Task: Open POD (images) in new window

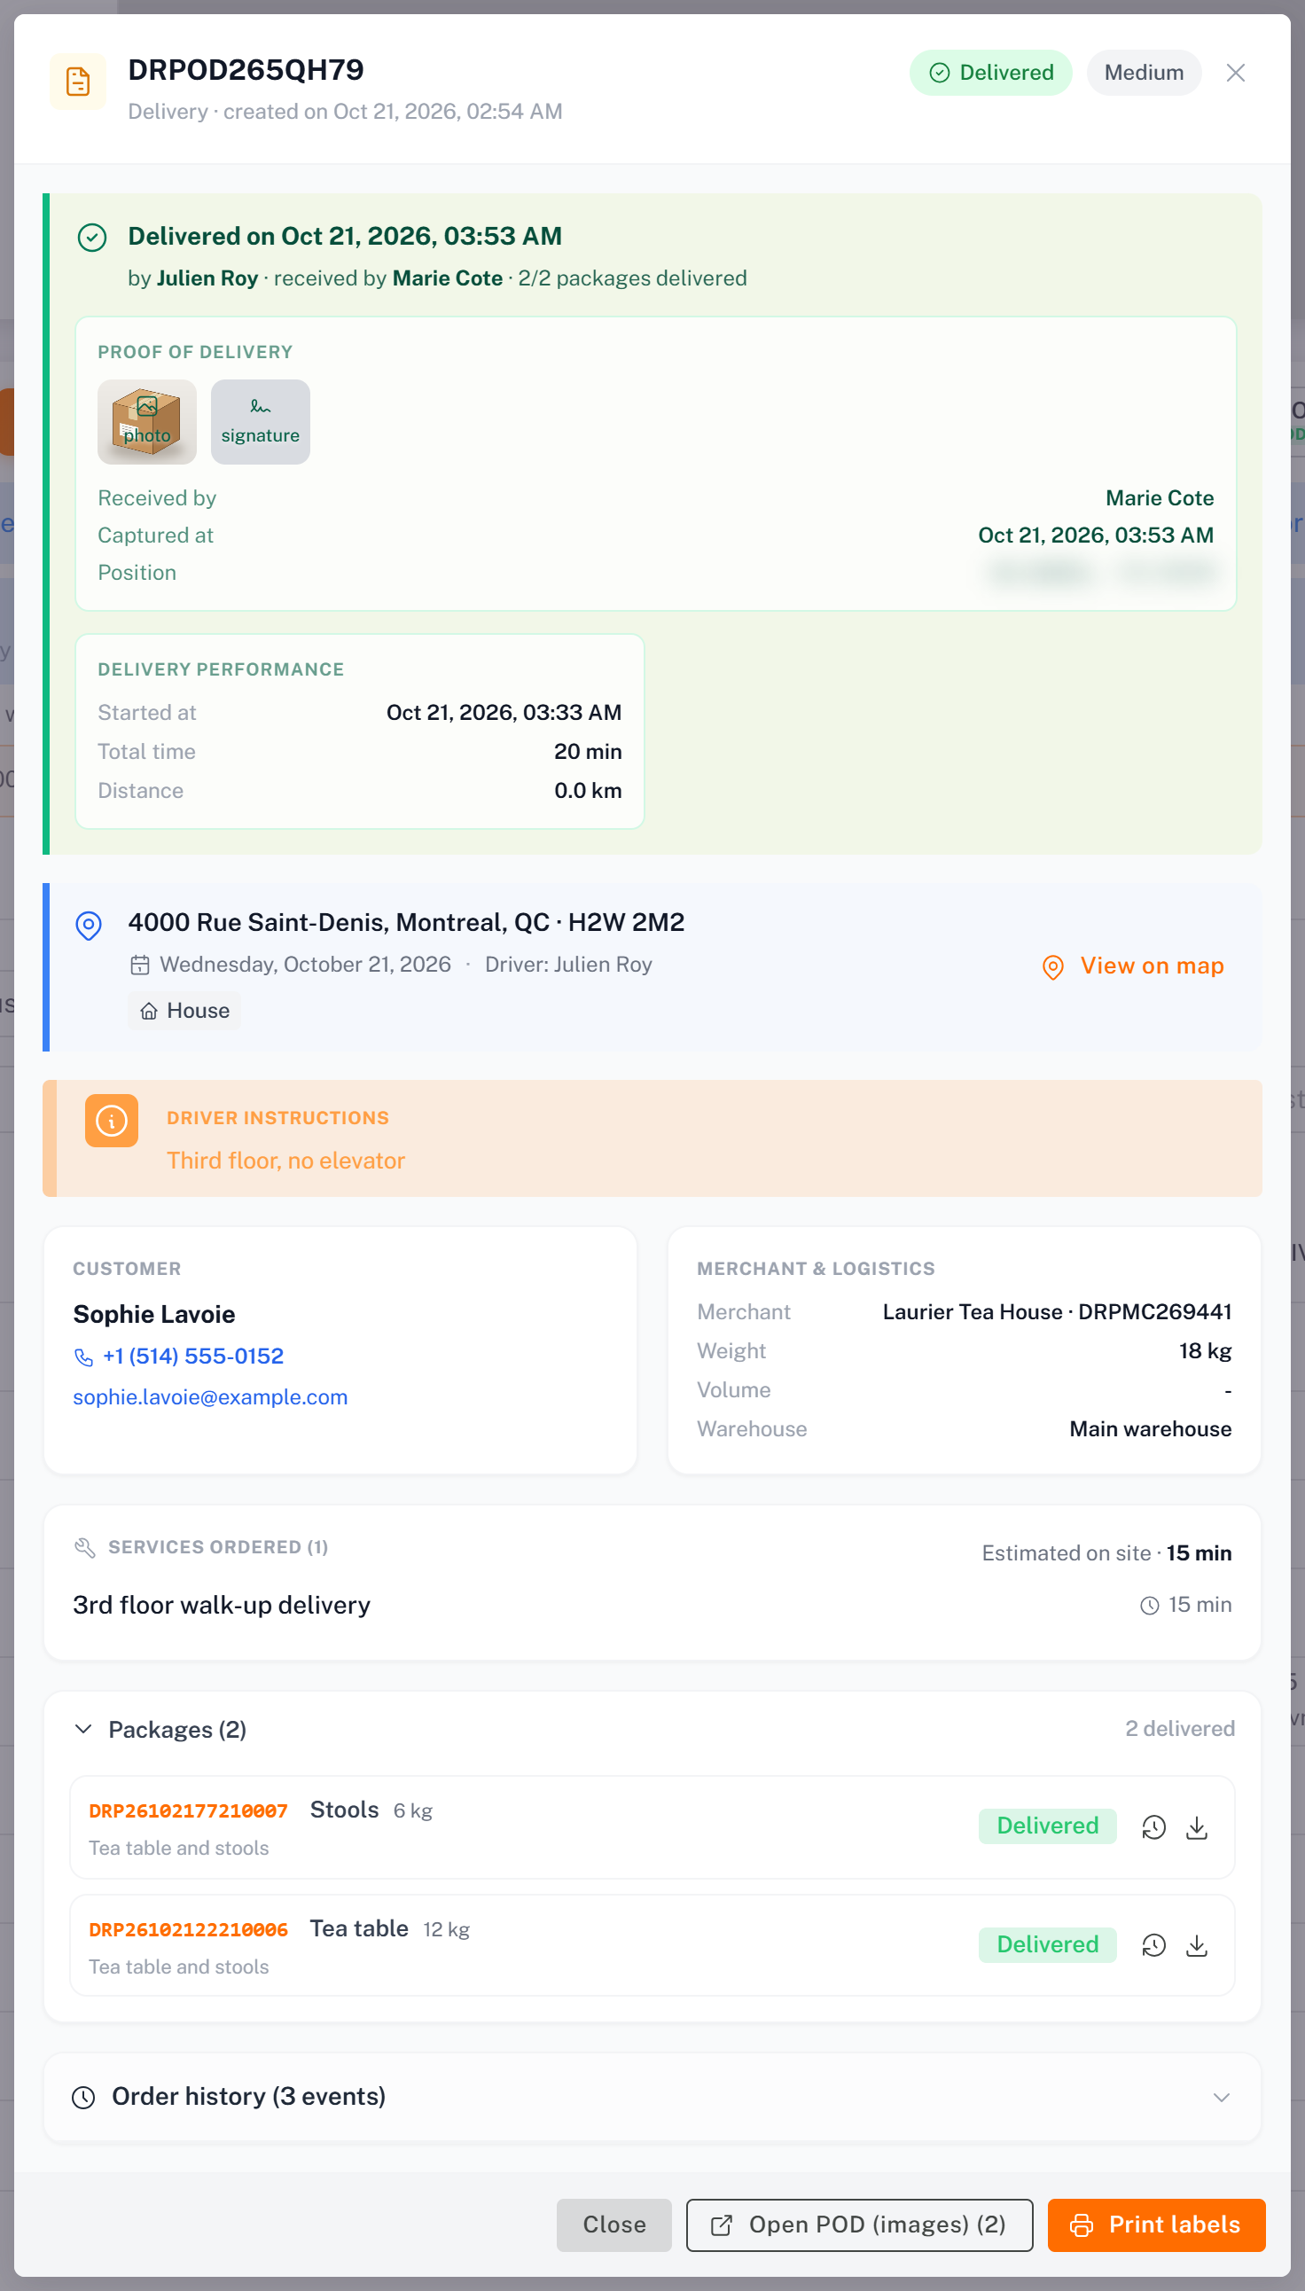Action: (860, 2225)
